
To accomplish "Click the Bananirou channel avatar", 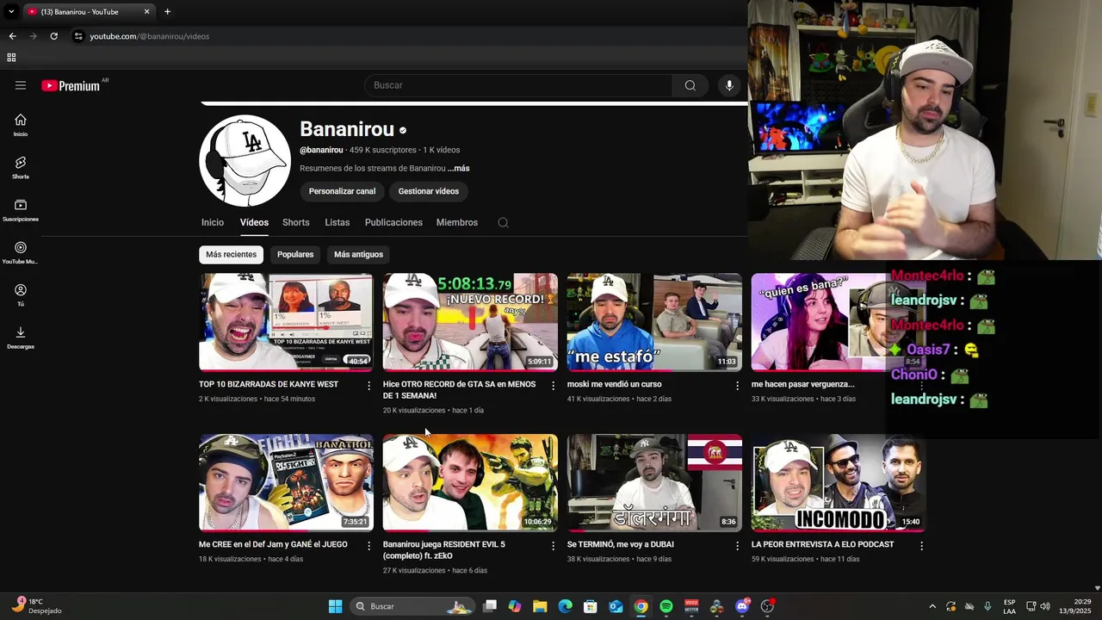I will click(245, 161).
